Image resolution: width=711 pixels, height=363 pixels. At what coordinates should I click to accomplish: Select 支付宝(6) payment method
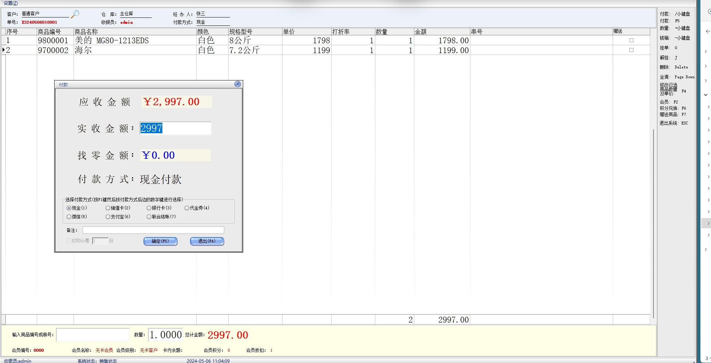(x=108, y=217)
